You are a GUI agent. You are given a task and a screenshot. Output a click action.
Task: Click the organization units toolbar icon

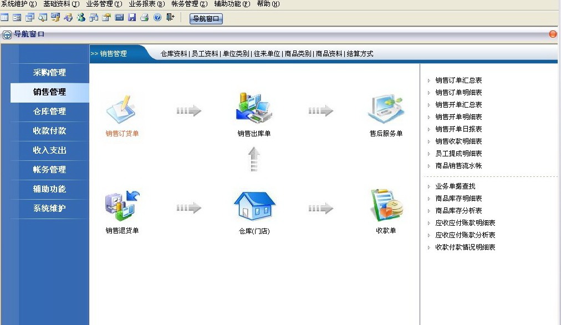pos(94,17)
